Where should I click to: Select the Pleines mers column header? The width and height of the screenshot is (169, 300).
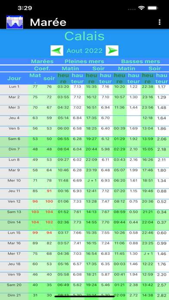point(84,61)
